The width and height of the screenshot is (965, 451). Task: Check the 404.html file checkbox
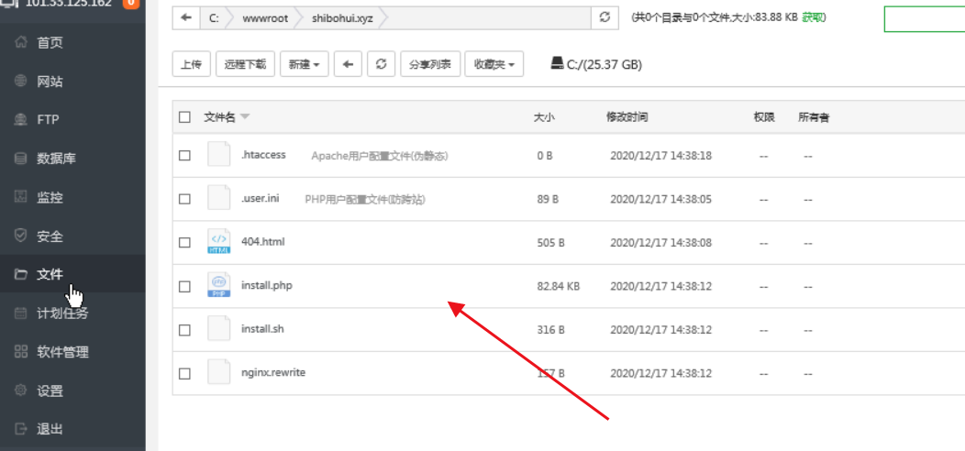click(x=184, y=242)
